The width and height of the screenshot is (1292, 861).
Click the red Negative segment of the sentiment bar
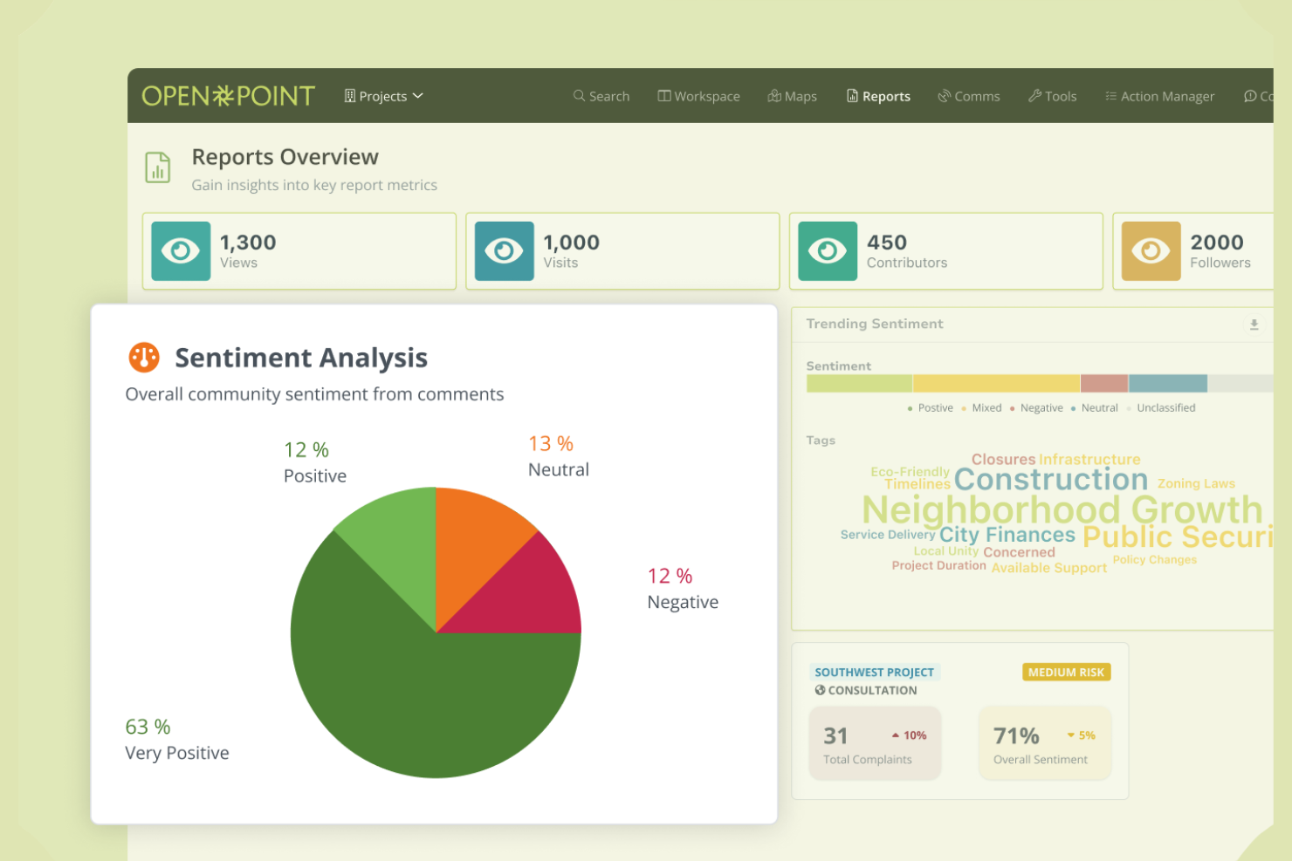[1104, 384]
